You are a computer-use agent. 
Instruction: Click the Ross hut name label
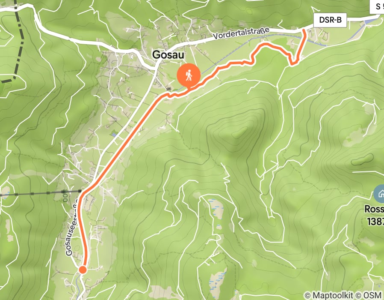coord(374,209)
